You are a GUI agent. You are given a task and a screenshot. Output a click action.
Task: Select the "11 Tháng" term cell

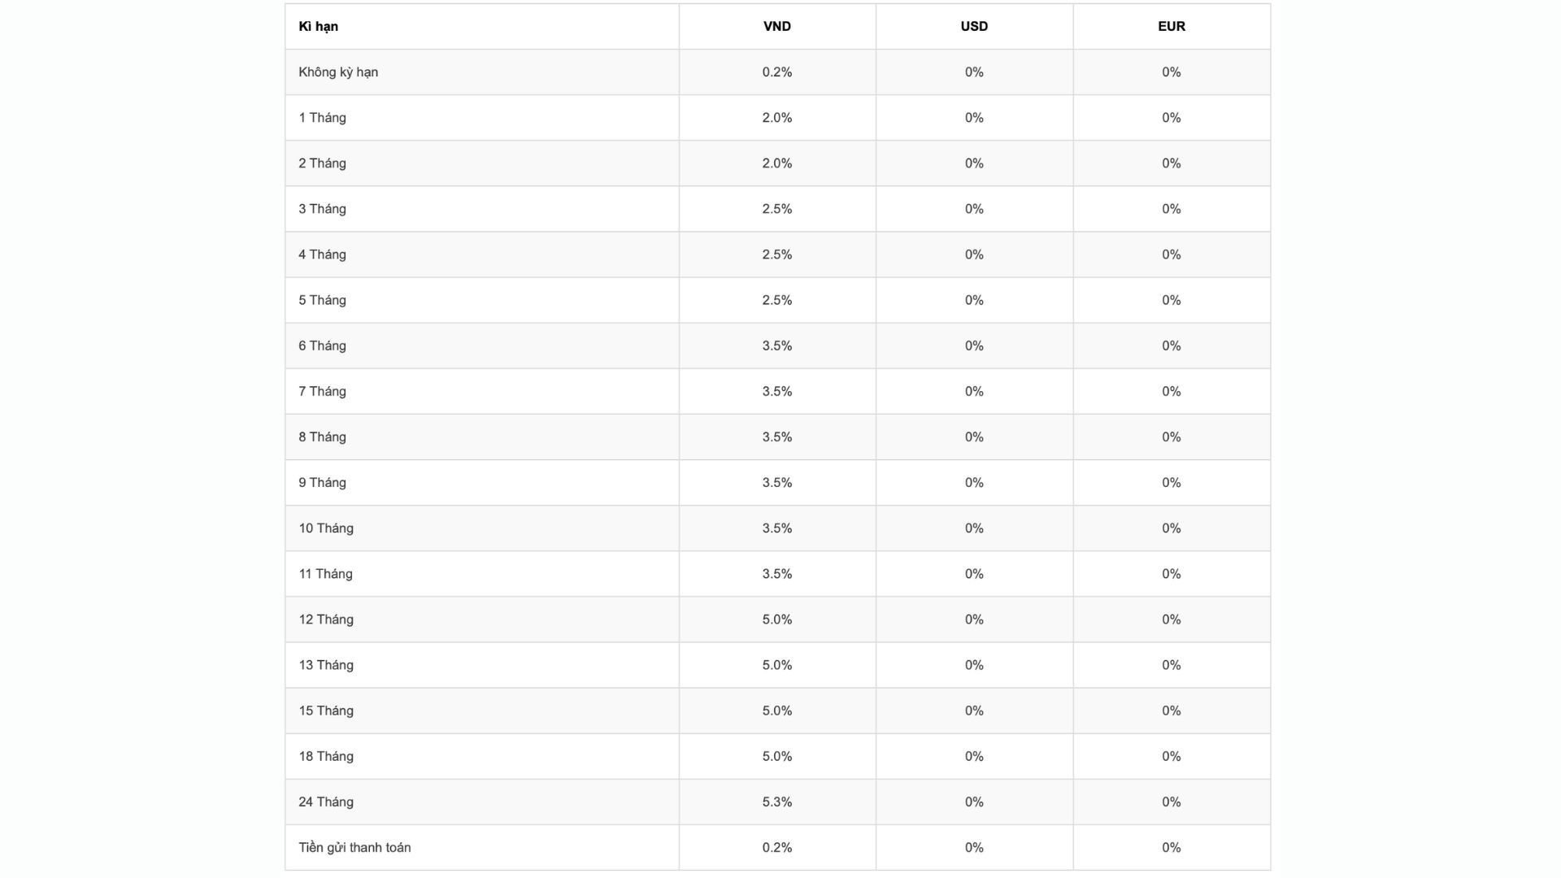tap(325, 574)
